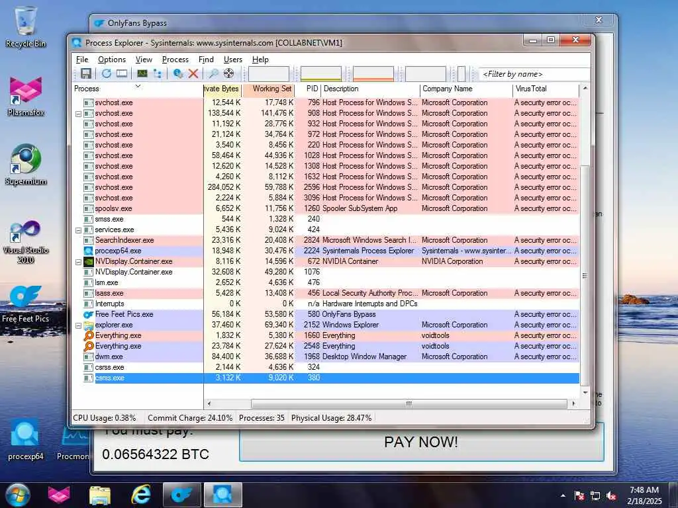The width and height of the screenshot is (678, 508).
Task: Show hidden tray icons arrow
Action: click(x=563, y=495)
